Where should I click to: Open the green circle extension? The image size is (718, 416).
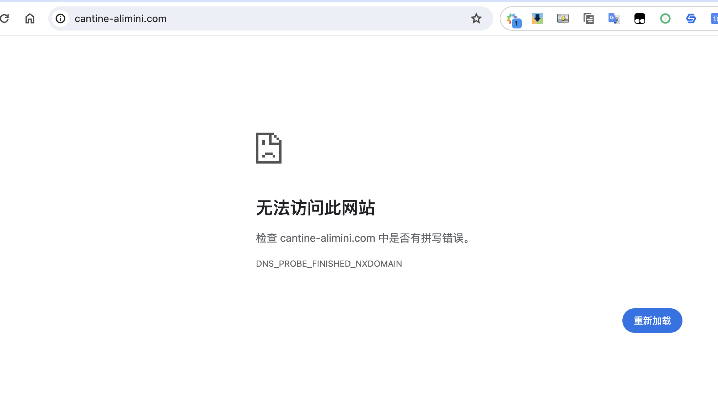click(665, 18)
